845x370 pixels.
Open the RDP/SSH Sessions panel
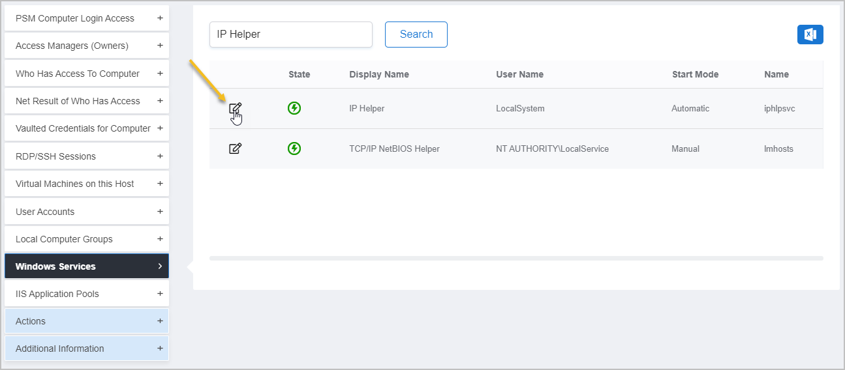click(x=86, y=156)
